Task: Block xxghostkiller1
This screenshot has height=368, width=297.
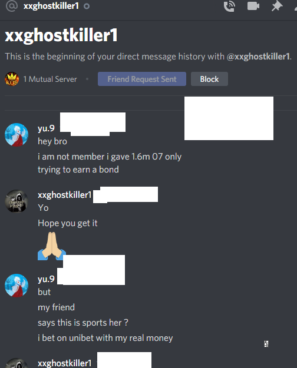Action: (x=209, y=79)
